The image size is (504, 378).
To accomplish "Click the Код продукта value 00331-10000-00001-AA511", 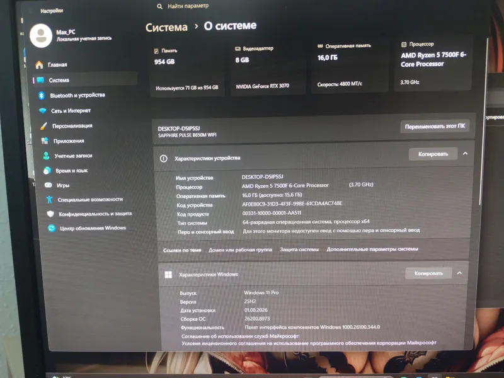I will (x=272, y=213).
